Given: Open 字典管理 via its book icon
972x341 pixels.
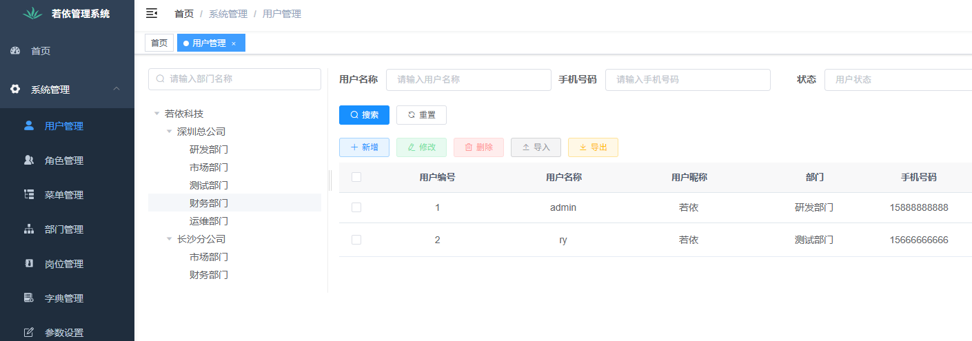Looking at the screenshot, I should click(29, 298).
